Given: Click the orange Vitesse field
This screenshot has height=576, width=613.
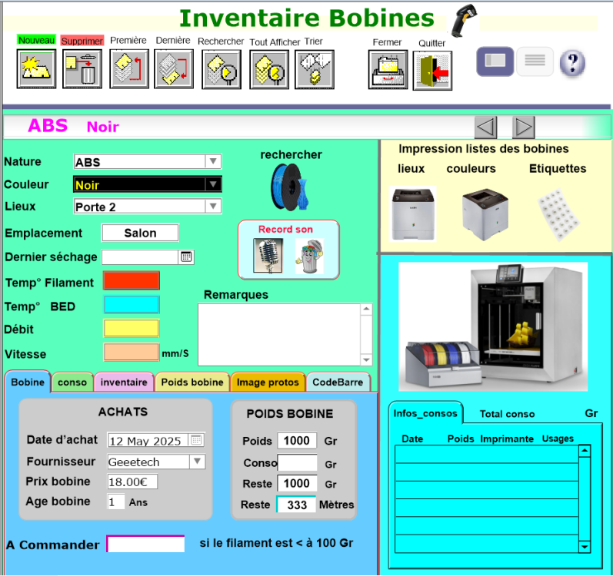Looking at the screenshot, I should [132, 352].
